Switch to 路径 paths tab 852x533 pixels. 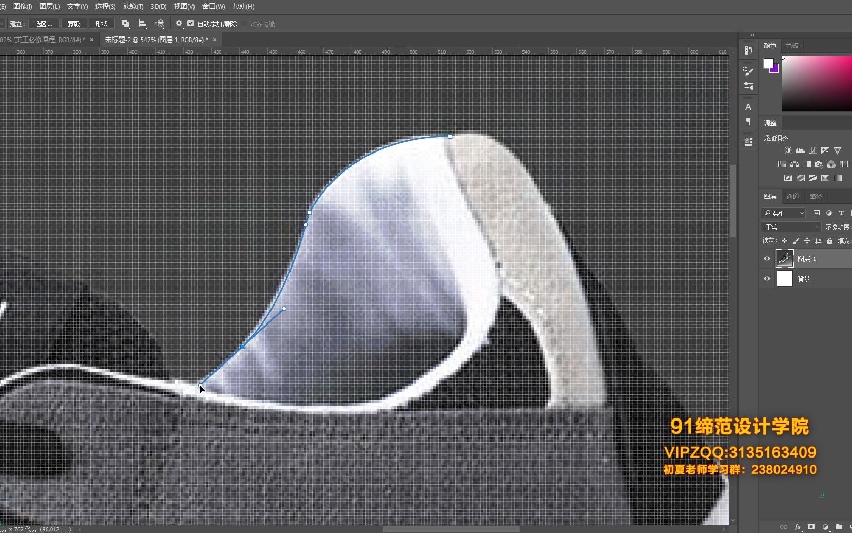click(x=816, y=196)
